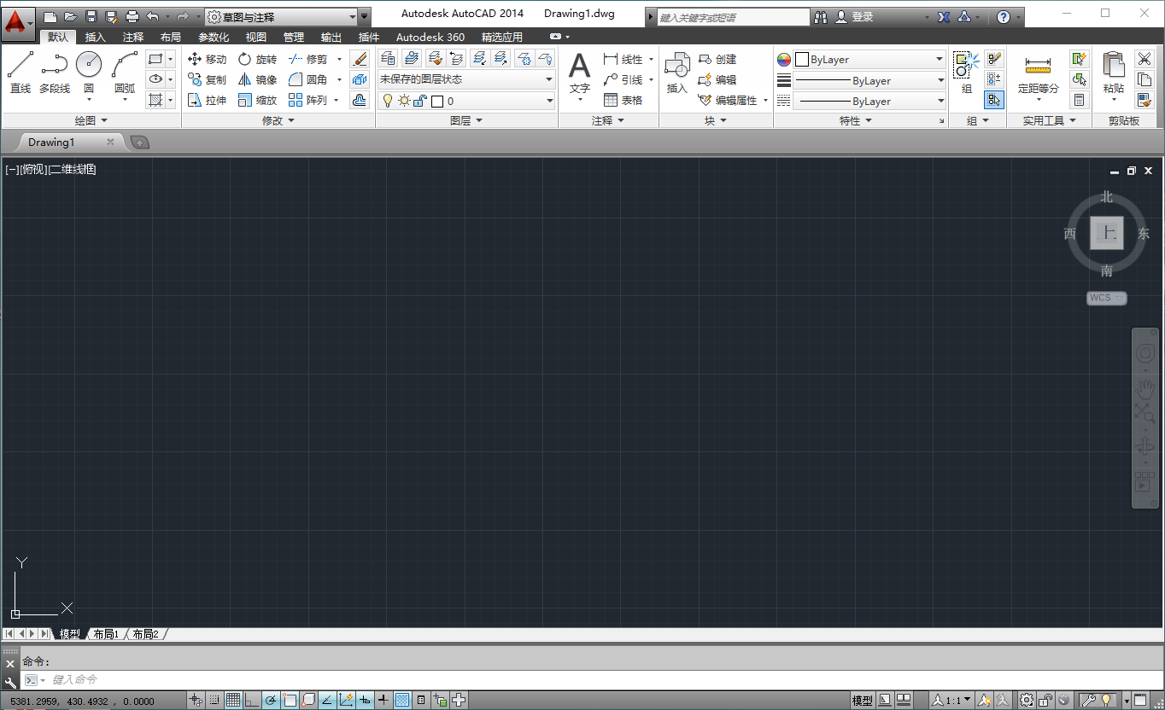This screenshot has height=710, width=1165.
Task: Toggle 栅格 grid display in status bar
Action: [233, 699]
